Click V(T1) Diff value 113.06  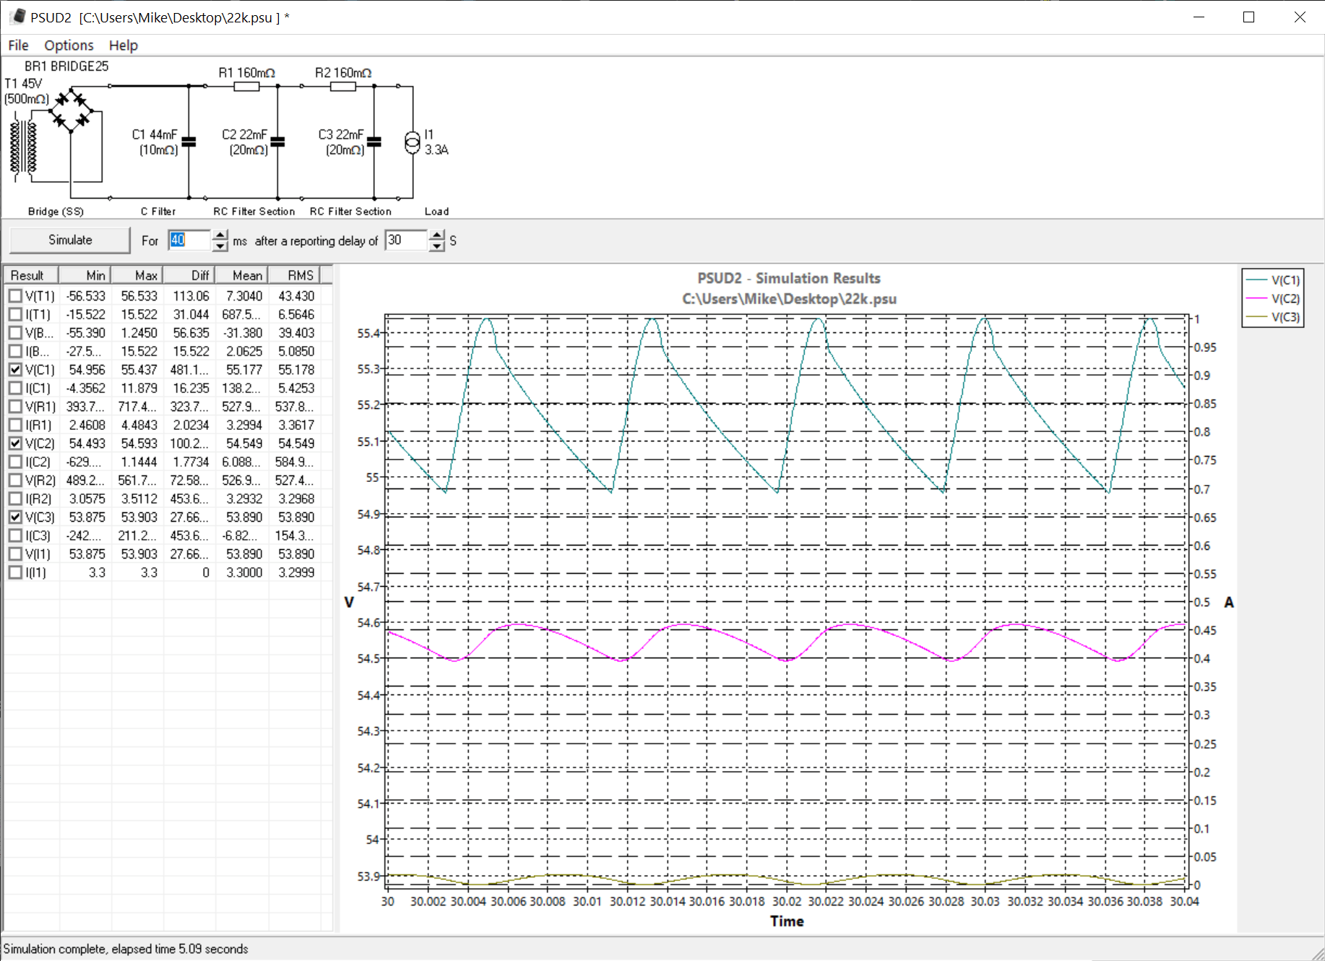[191, 296]
